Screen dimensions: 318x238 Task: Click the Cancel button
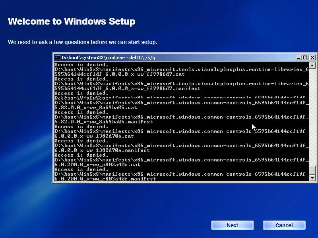click(284, 225)
